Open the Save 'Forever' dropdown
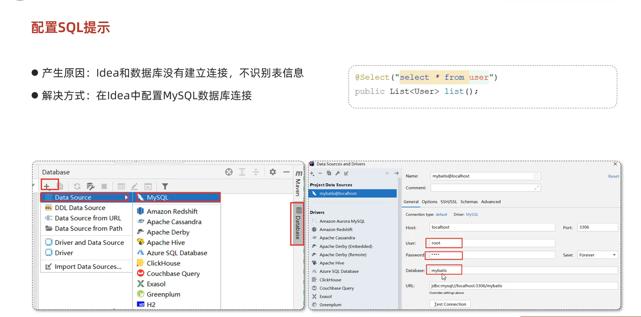Screen dimensions: 641x317 598,255
